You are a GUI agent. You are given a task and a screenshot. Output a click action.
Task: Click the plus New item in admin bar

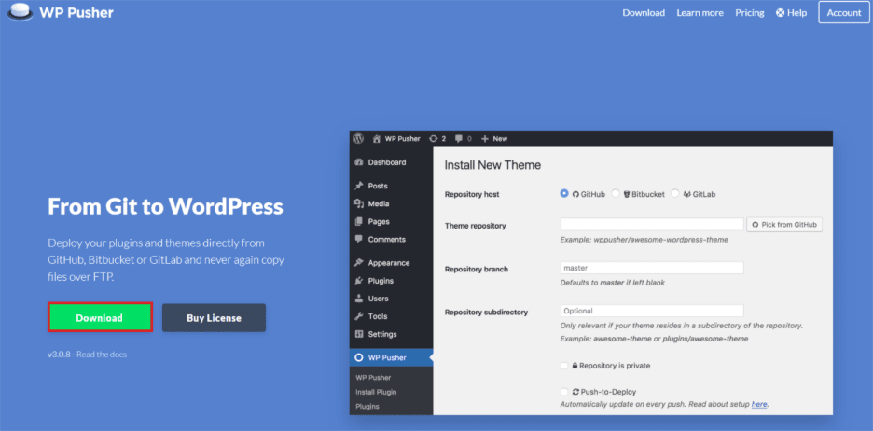tap(494, 139)
